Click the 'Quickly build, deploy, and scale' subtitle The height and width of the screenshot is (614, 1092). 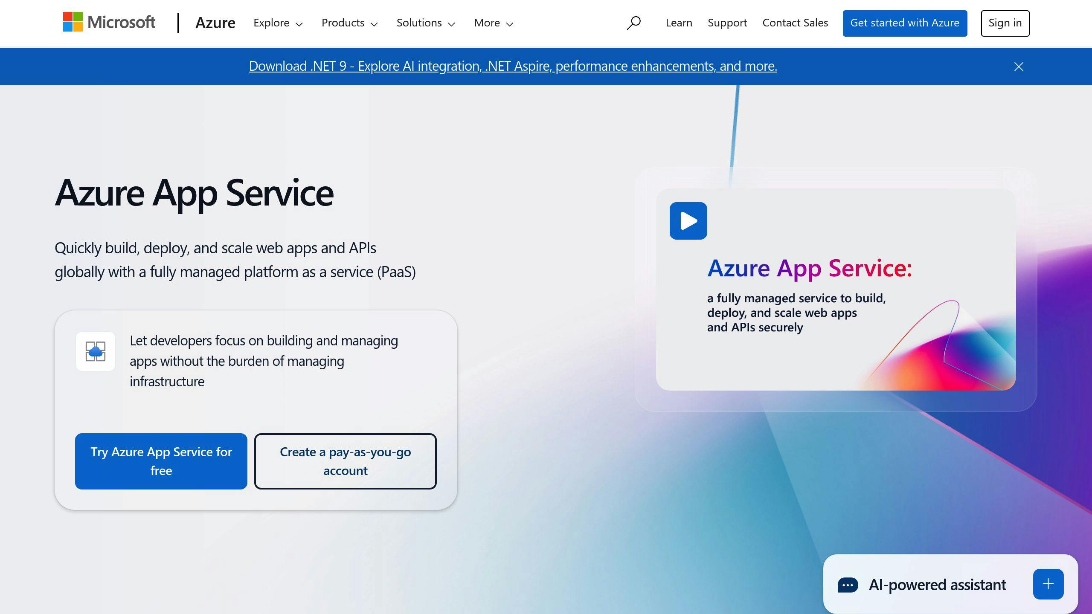(235, 260)
